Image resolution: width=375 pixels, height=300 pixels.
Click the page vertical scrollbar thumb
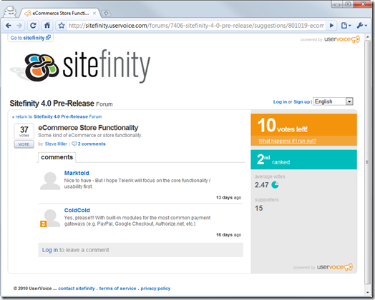(x=367, y=162)
